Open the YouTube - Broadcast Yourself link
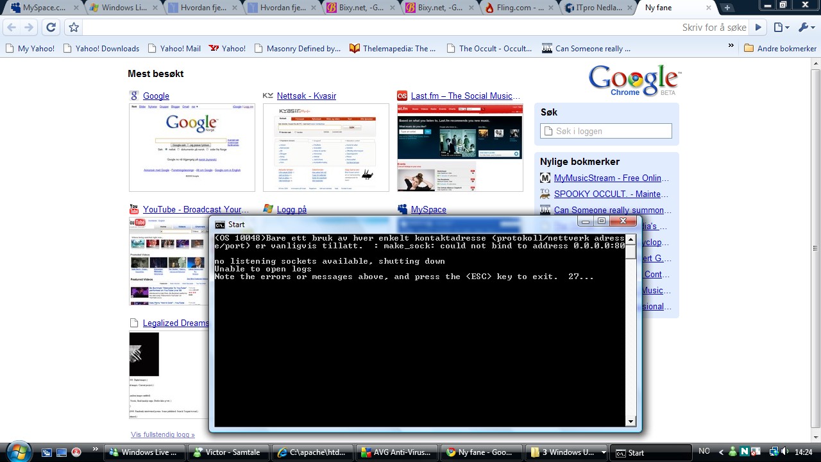Image resolution: width=821 pixels, height=462 pixels. (x=196, y=209)
